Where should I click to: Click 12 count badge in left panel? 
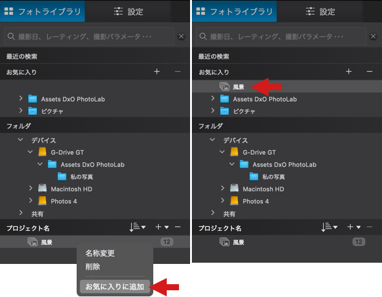[167, 242]
